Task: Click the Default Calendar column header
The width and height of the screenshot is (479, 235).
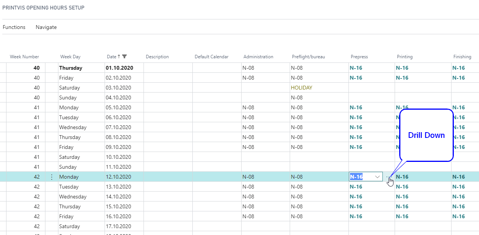Action: 211,57
